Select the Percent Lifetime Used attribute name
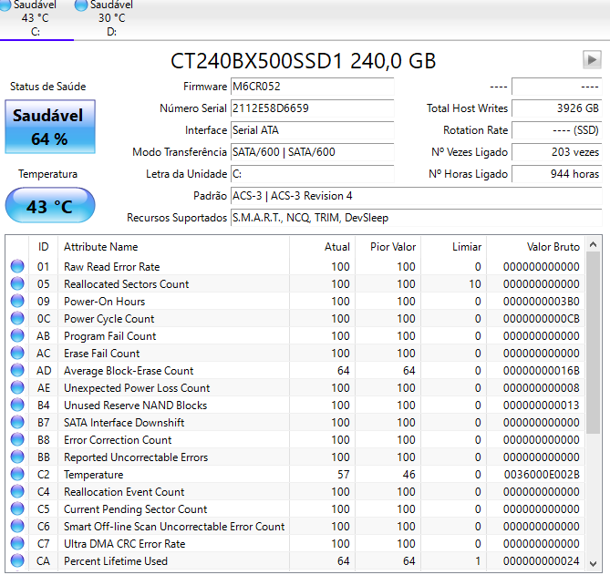Viewport: 610px width, 575px height. click(x=116, y=561)
